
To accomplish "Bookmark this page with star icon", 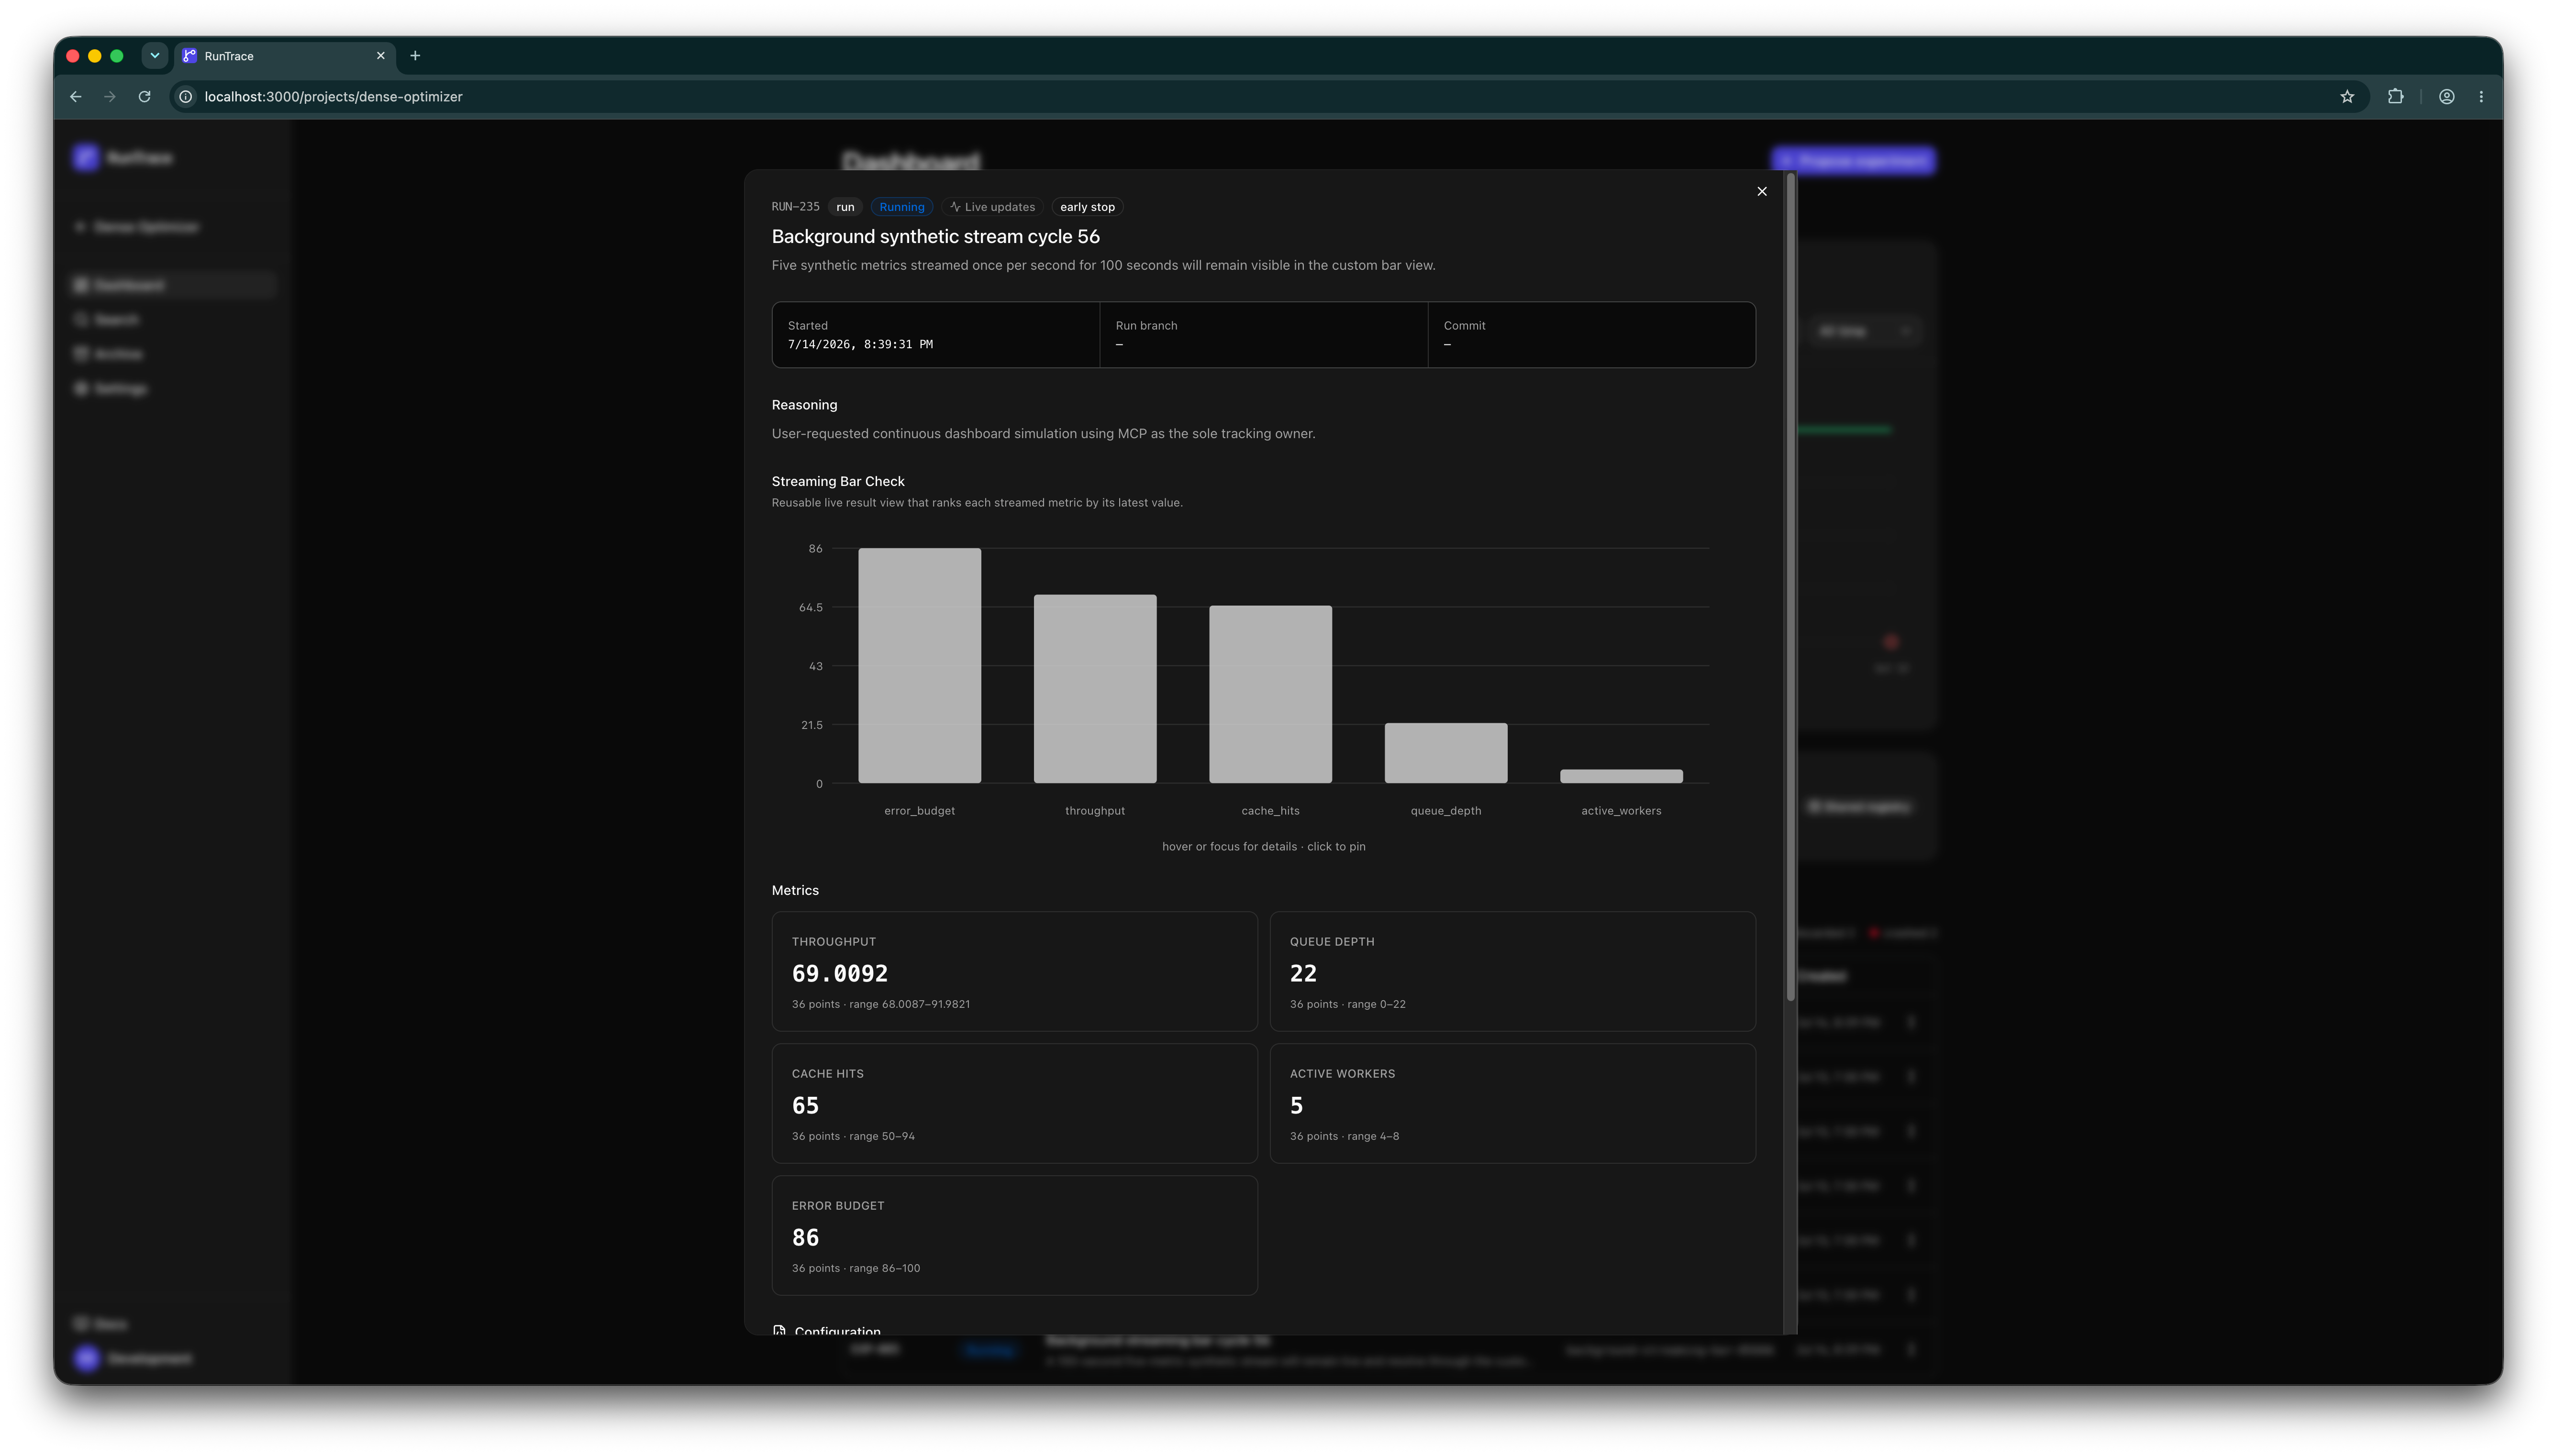I will [x=2347, y=97].
